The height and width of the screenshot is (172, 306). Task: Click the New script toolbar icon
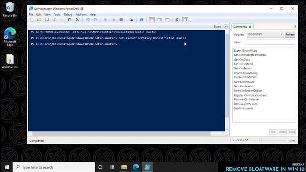pos(32,20)
